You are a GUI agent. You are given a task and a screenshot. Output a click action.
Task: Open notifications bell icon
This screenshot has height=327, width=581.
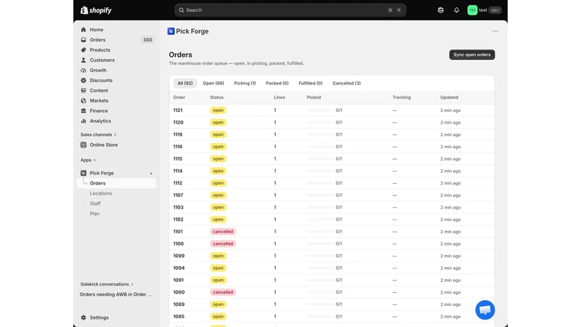457,10
